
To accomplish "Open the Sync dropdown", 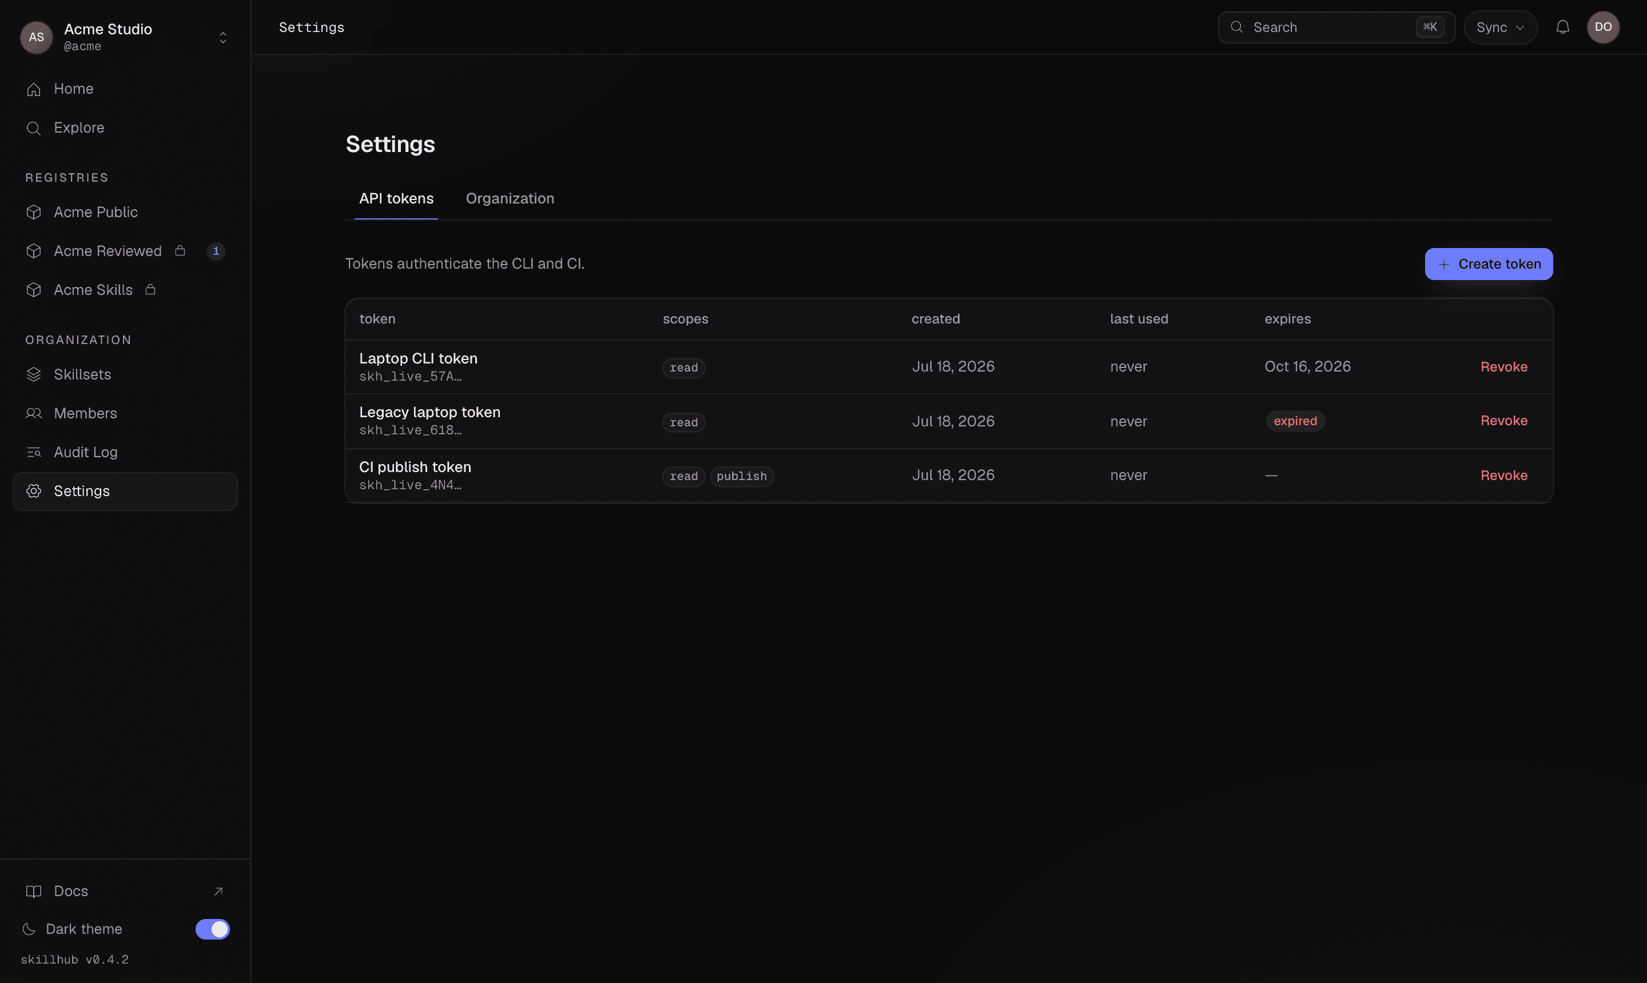I will 1501,27.
